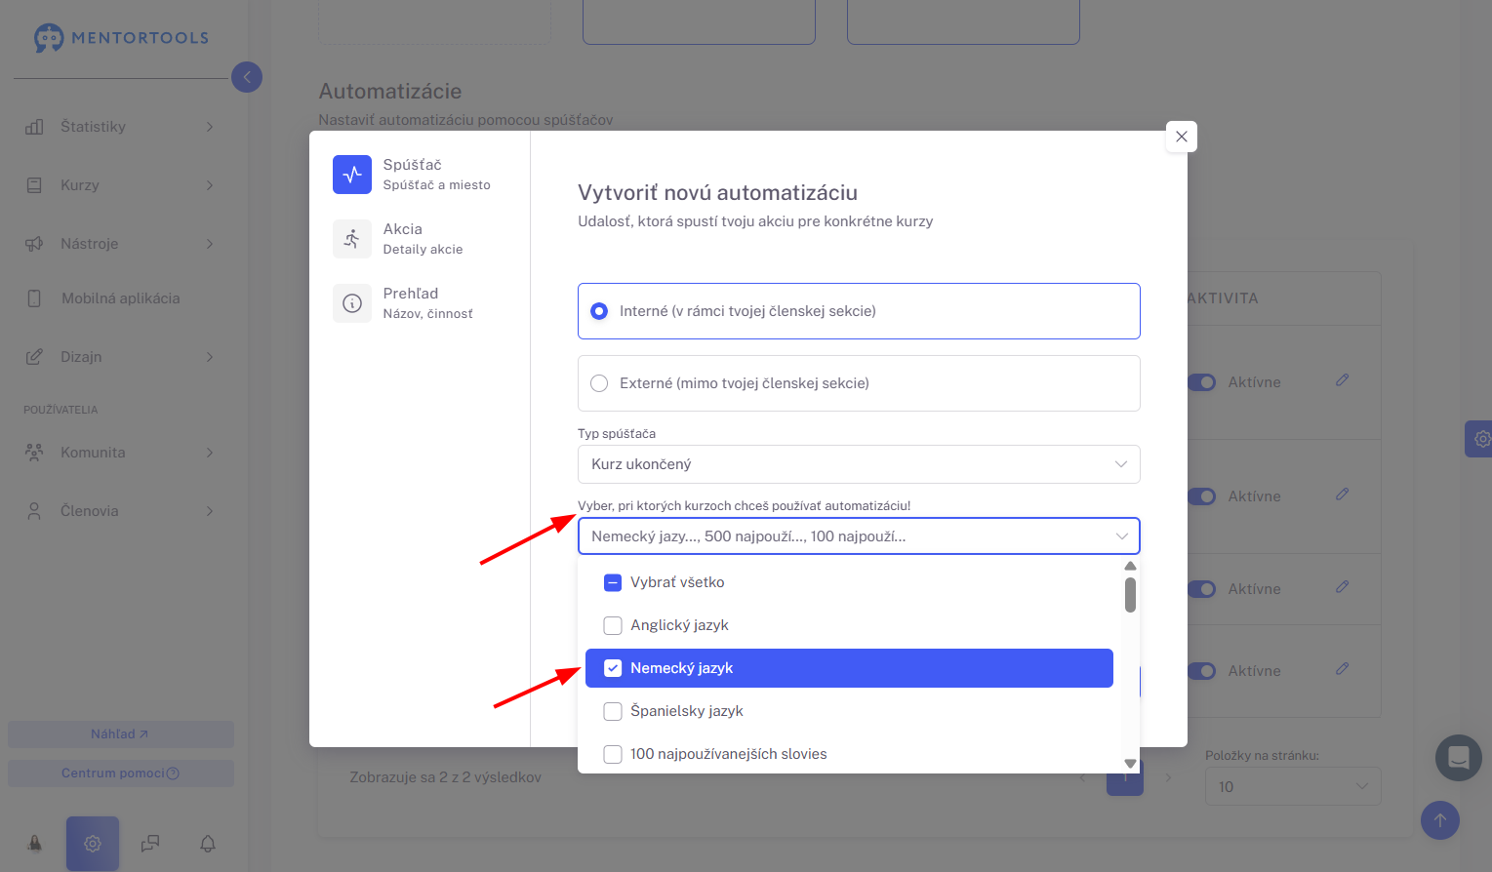The image size is (1492, 872).
Task: Edit the first Aktívne automation pencil icon
Action: click(1343, 380)
